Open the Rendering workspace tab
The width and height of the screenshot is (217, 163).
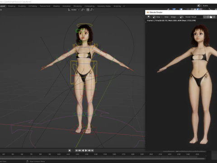78,6
